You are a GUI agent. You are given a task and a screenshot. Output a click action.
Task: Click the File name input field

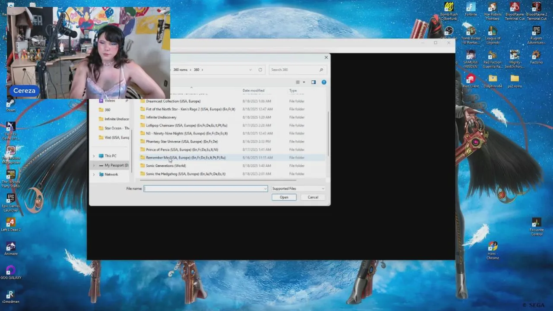205,188
